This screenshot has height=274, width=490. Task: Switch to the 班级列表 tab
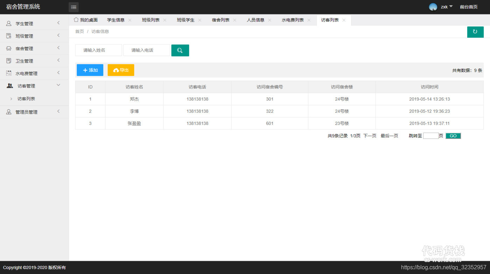[151, 20]
